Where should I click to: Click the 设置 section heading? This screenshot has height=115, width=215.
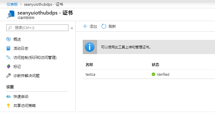[10, 87]
